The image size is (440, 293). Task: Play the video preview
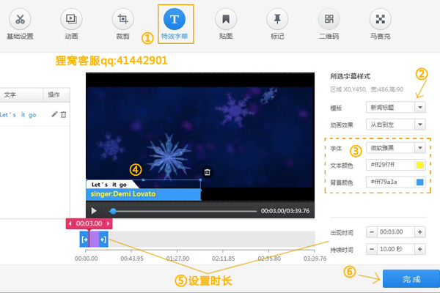[94, 211]
